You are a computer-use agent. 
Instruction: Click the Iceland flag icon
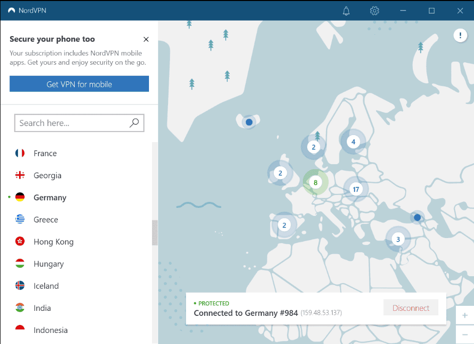click(20, 286)
